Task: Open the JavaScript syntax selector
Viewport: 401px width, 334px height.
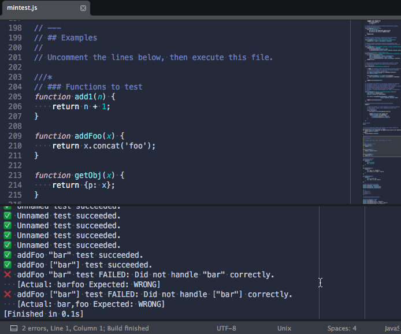Action: [392, 328]
